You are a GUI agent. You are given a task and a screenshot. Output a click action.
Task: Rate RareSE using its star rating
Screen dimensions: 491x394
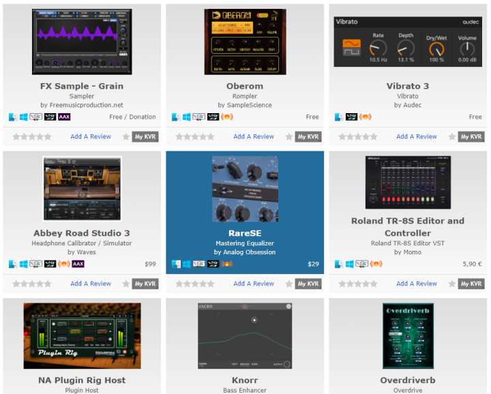click(195, 284)
